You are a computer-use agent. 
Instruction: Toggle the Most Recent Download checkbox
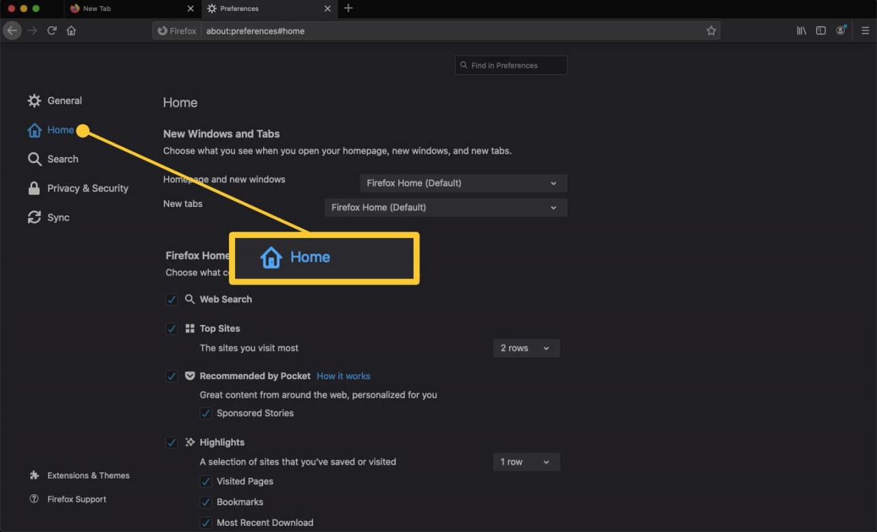click(x=206, y=522)
